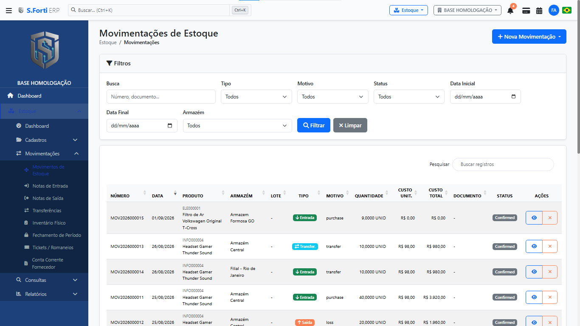Open the Data Inicial date picker

[513, 97]
